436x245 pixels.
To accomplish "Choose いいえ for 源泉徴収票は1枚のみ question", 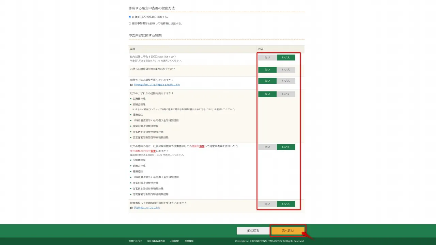I will tap(286, 70).
